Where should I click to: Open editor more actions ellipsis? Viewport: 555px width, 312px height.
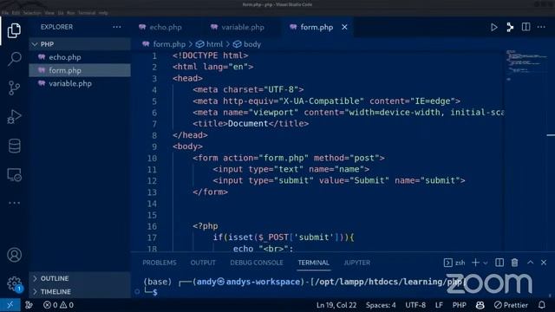coord(541,27)
